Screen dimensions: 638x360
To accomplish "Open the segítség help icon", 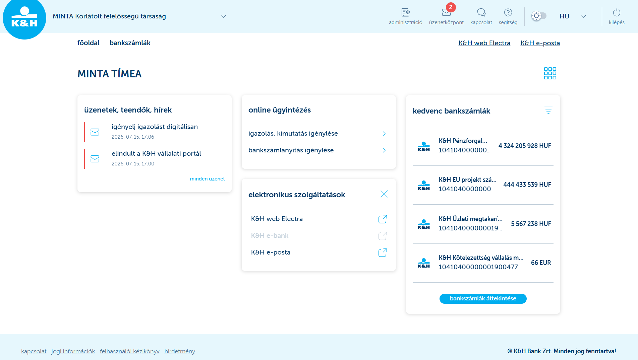I will point(508,13).
